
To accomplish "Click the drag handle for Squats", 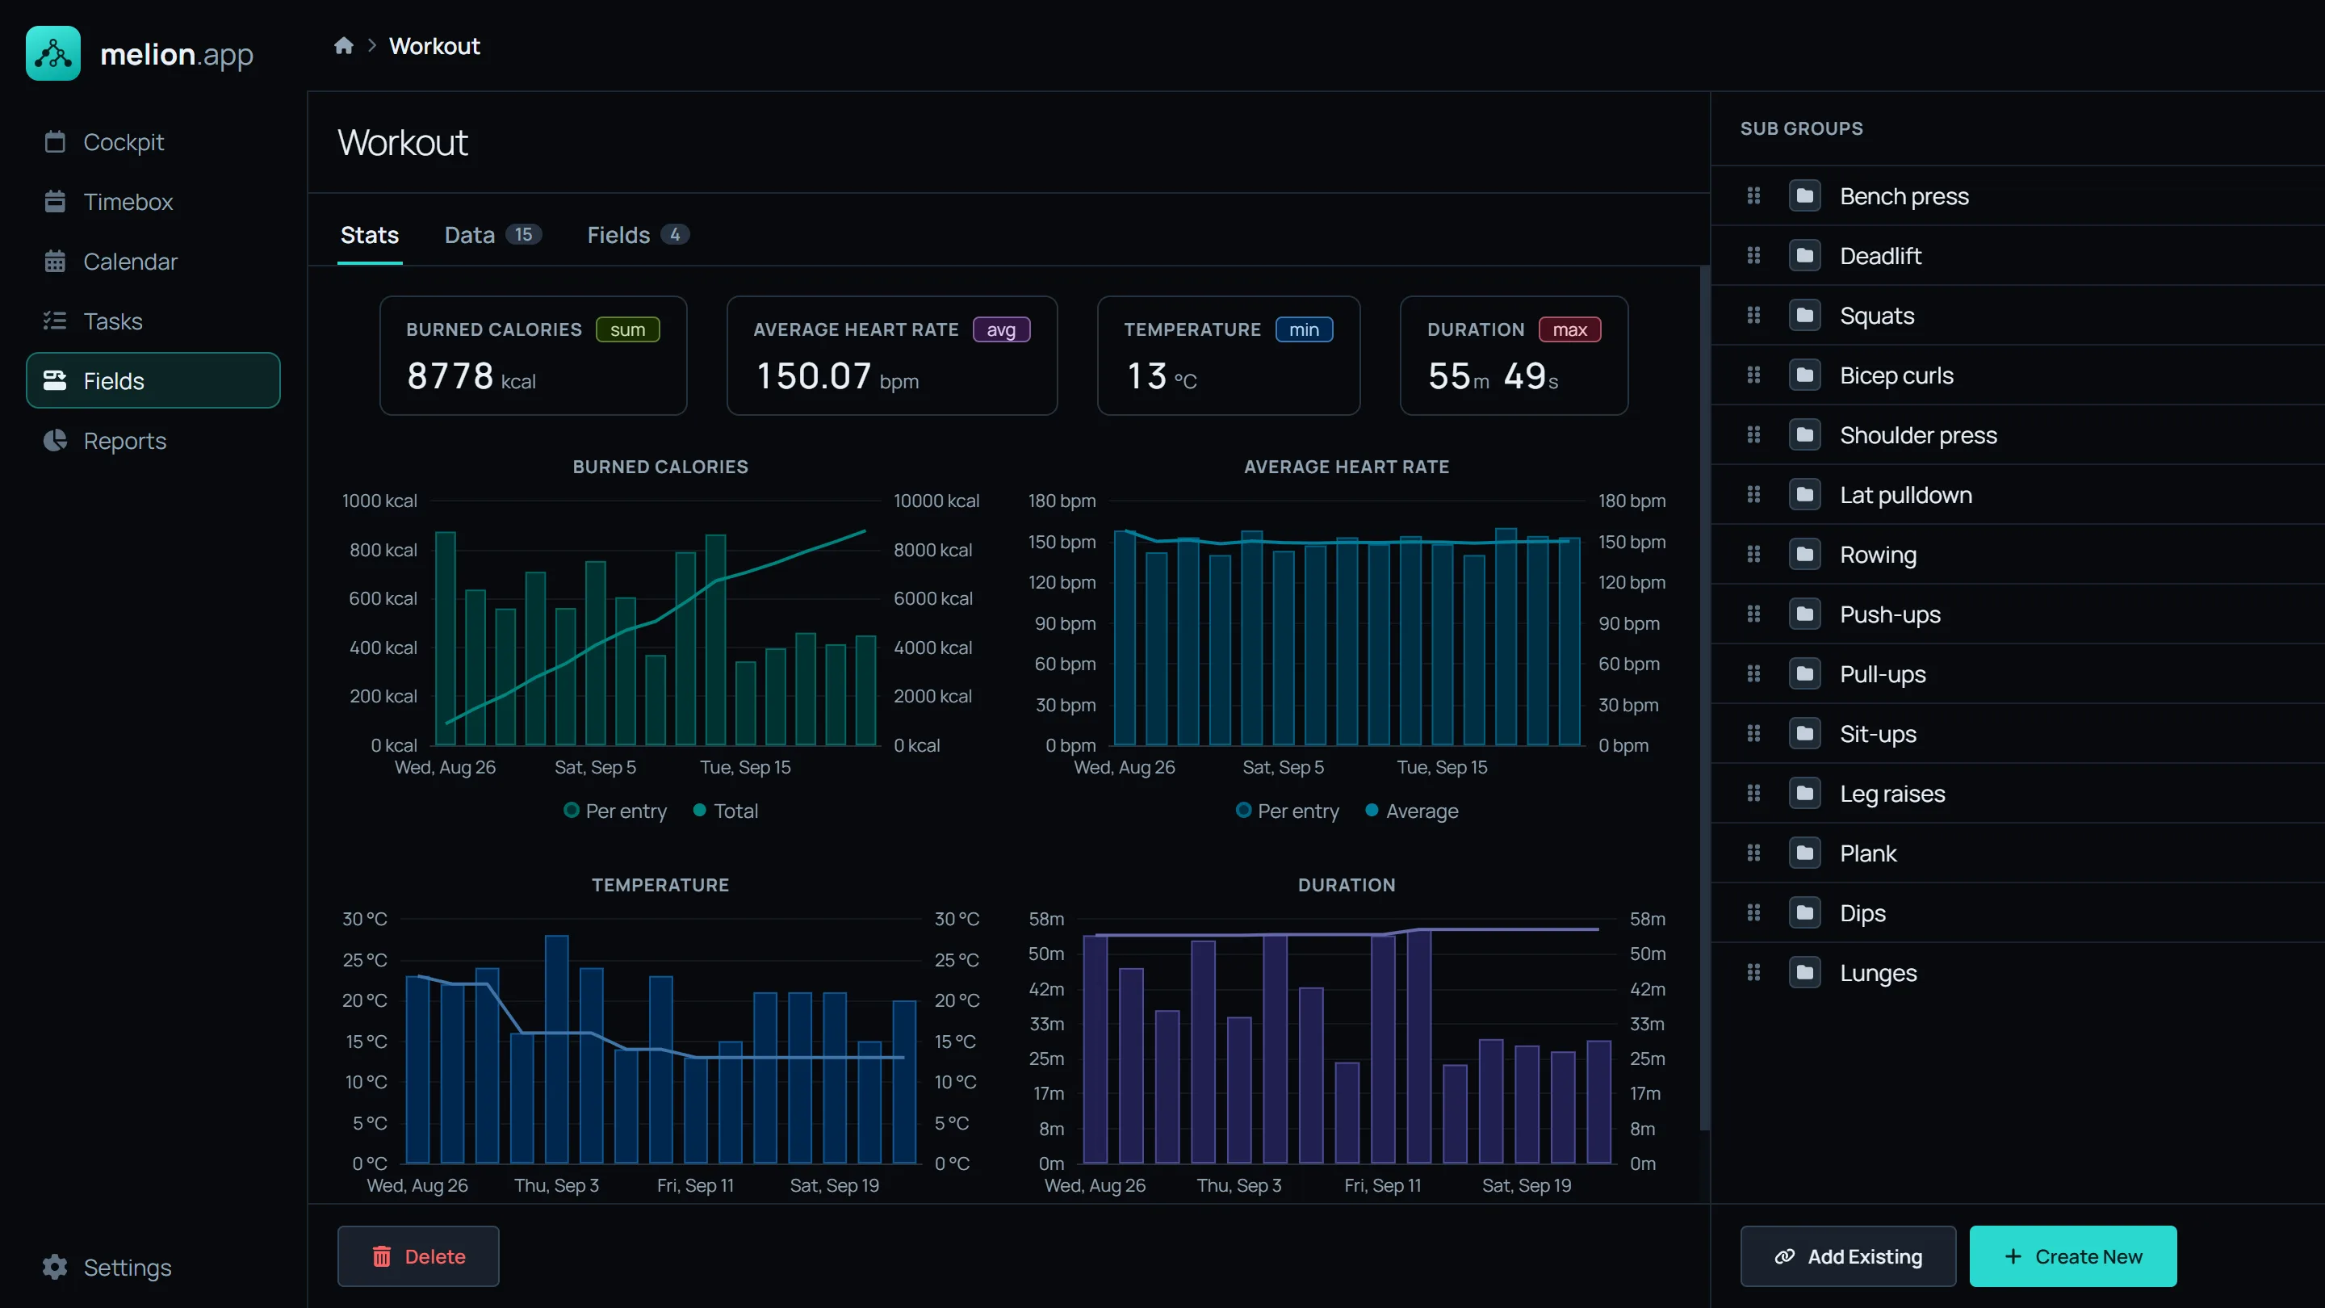I will [1753, 315].
